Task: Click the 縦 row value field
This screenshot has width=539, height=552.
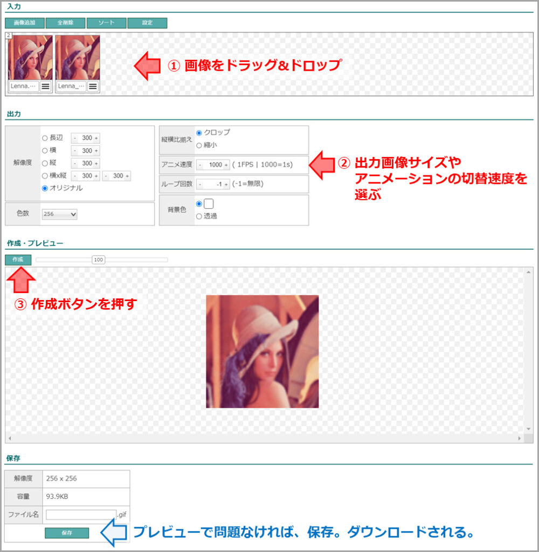Action: [86, 163]
